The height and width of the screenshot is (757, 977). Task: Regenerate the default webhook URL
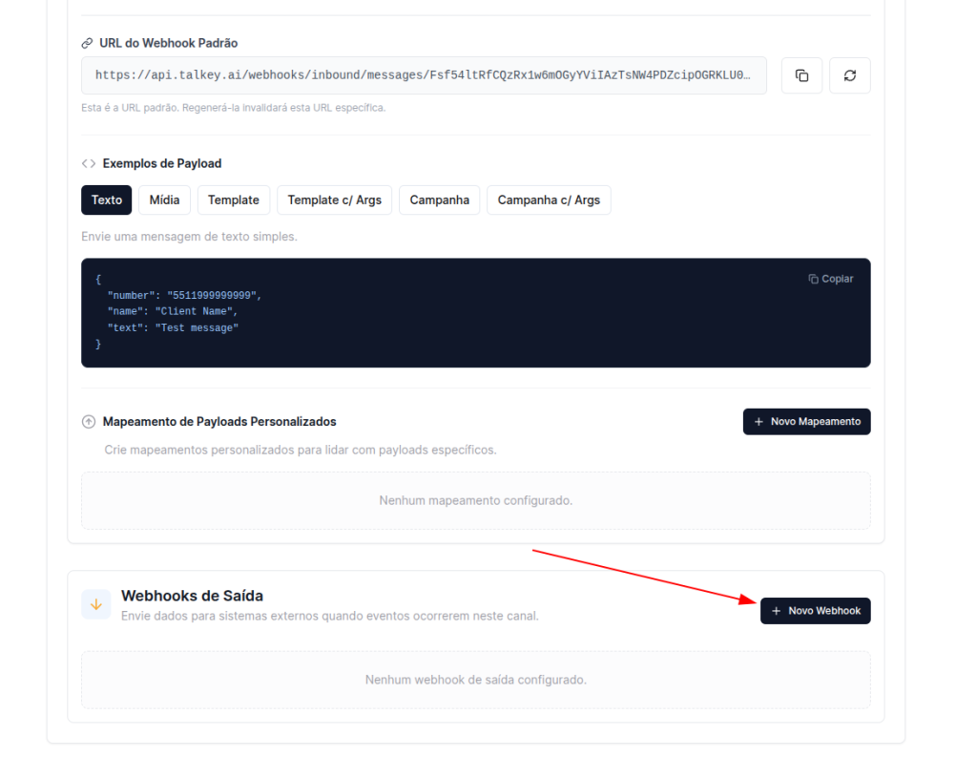tap(849, 75)
